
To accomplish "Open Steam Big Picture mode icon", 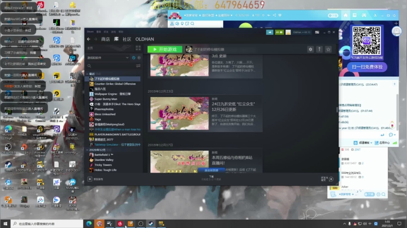I will coord(317,32).
